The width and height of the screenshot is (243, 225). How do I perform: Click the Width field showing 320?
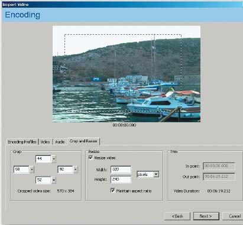pos(121,169)
